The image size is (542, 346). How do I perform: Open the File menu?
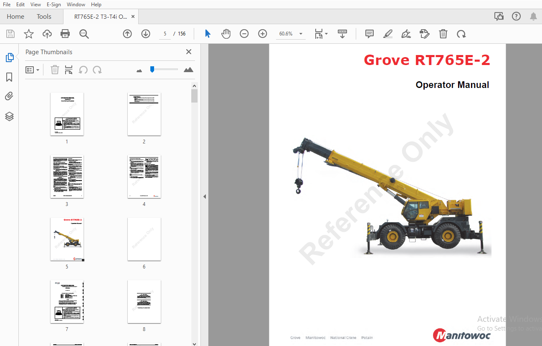(x=7, y=5)
